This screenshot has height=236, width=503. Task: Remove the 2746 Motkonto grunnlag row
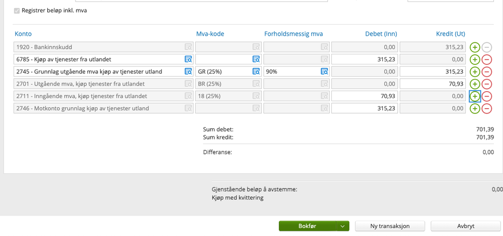point(487,108)
